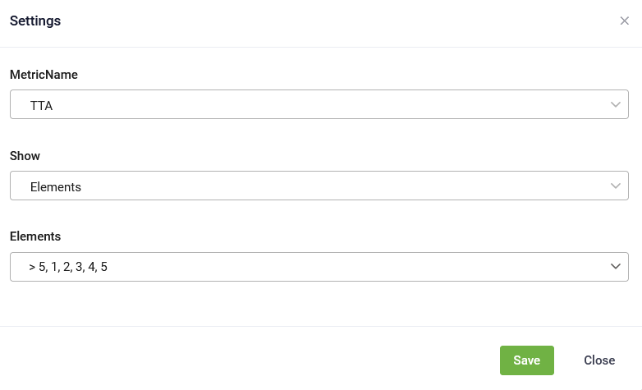Image resolution: width=642 pixels, height=390 pixels.
Task: Open the Show dropdown set to Elements
Action: [319, 186]
